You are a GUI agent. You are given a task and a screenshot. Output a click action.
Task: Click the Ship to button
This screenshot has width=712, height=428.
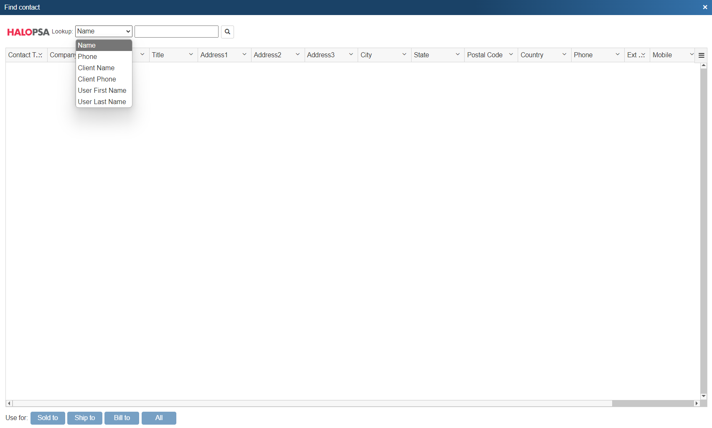coord(84,418)
